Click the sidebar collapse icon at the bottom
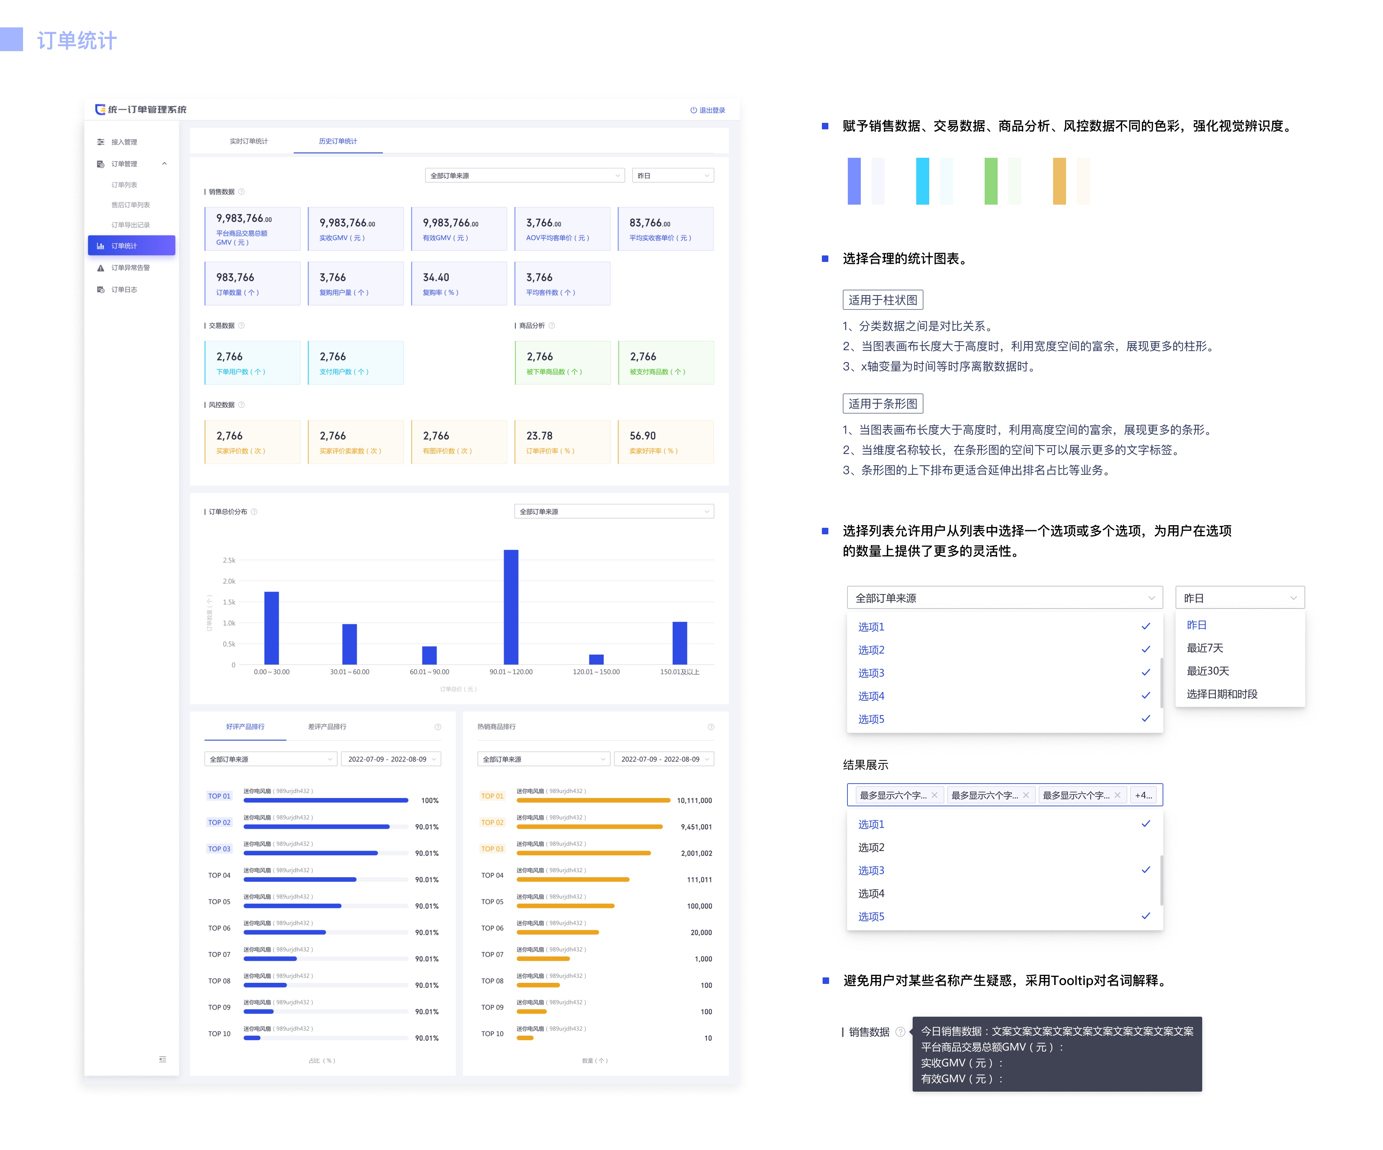Viewport: 1383px width, 1150px height. 162,1059
